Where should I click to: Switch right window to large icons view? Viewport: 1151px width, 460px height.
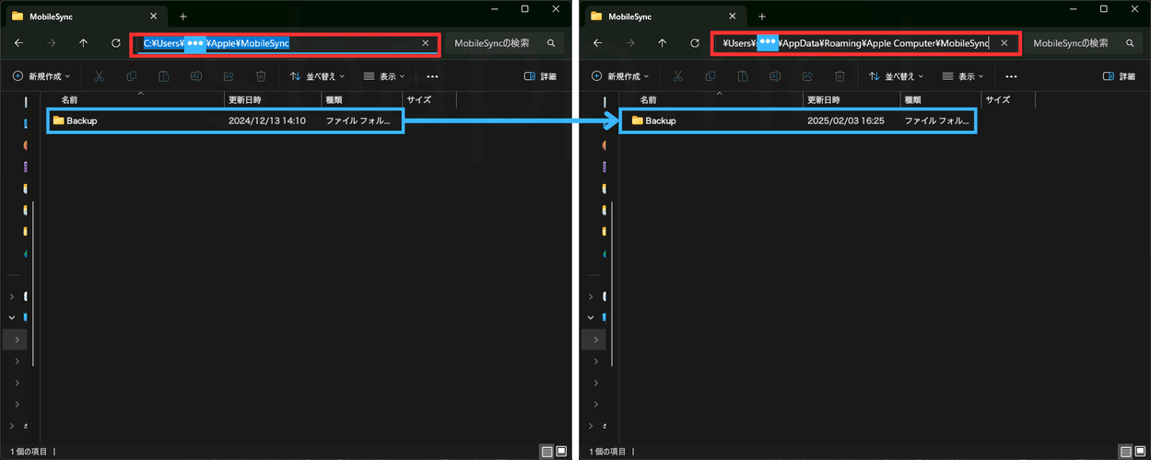(1140, 451)
